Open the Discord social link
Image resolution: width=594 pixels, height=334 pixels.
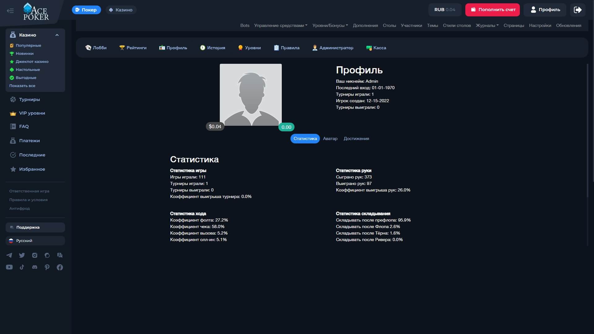tap(35, 267)
